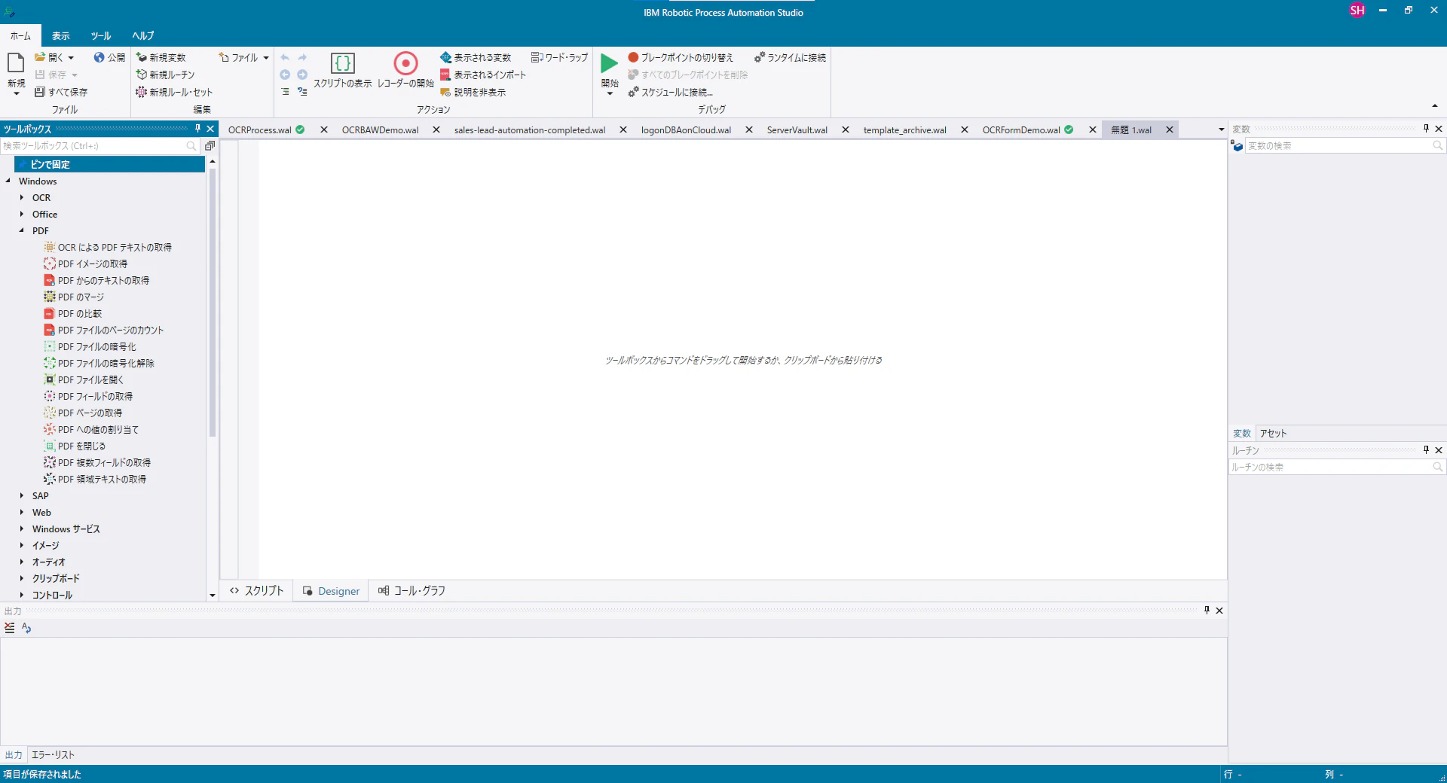The width and height of the screenshot is (1447, 783).
Task: Toggle auto-hide pin on 出力 panel
Action: 1207,611
